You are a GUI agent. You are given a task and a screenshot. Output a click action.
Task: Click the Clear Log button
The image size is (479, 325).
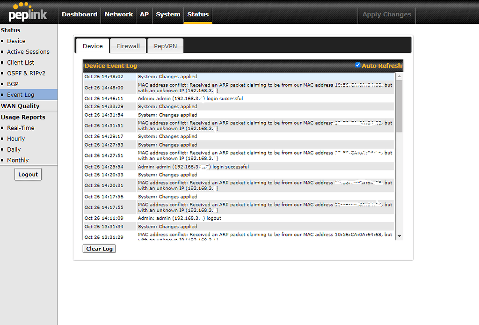tap(99, 249)
